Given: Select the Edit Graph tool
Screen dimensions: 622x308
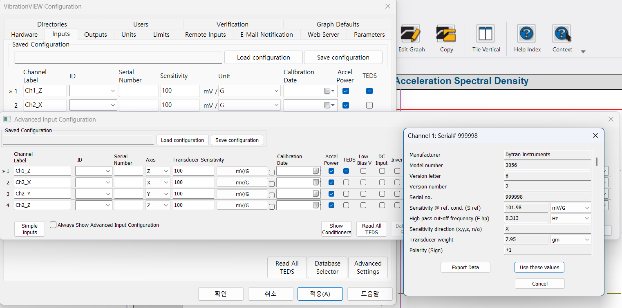Looking at the screenshot, I should pyautogui.click(x=411, y=38).
